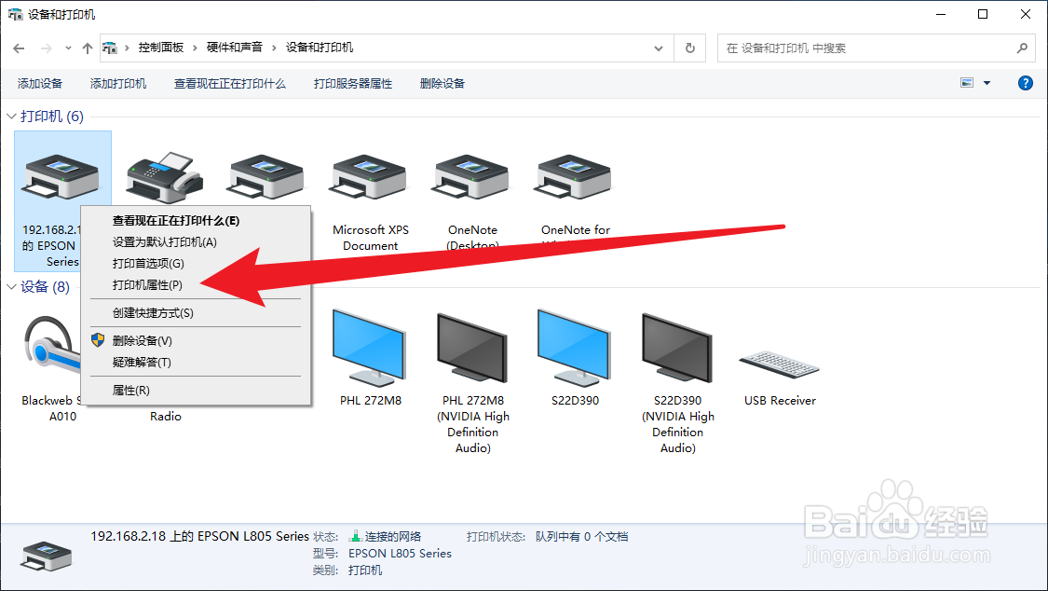Go back with the Back arrow

click(19, 48)
